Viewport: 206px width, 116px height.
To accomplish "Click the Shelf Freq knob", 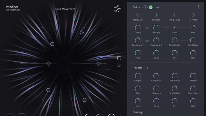I will point(193,89).
